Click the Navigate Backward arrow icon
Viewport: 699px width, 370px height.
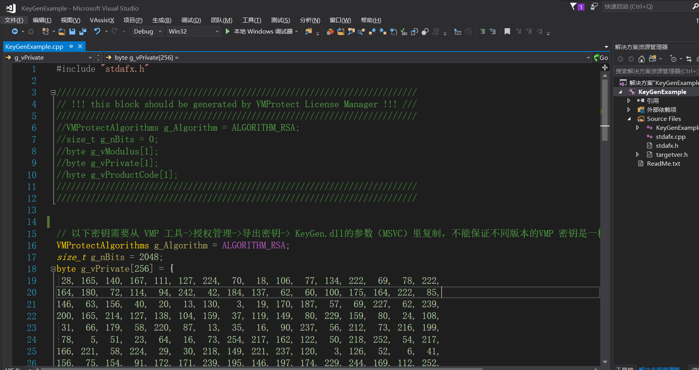pos(14,32)
